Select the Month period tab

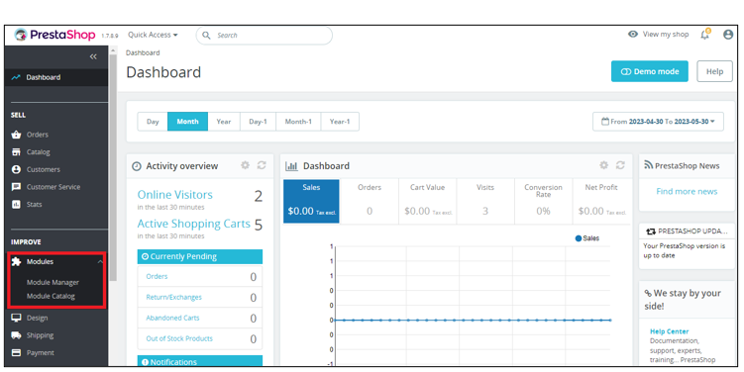point(187,122)
